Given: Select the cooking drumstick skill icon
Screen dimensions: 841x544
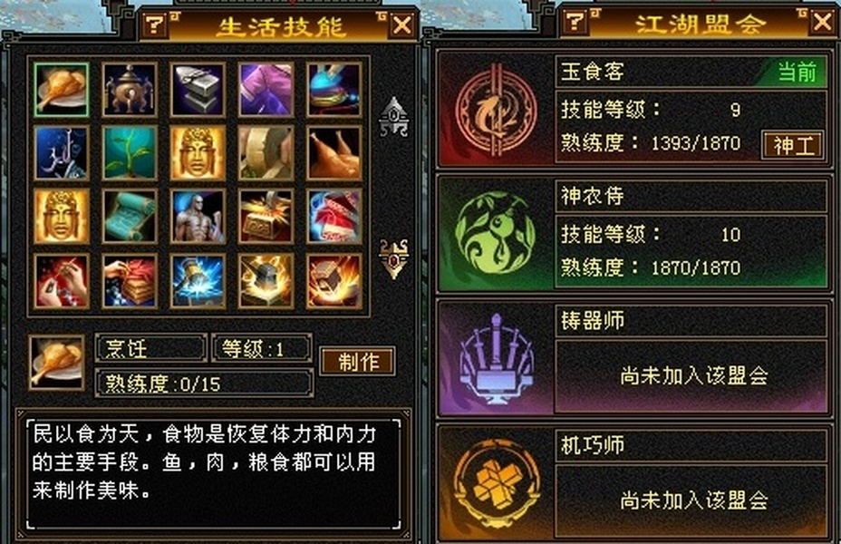Looking at the screenshot, I should (x=61, y=90).
